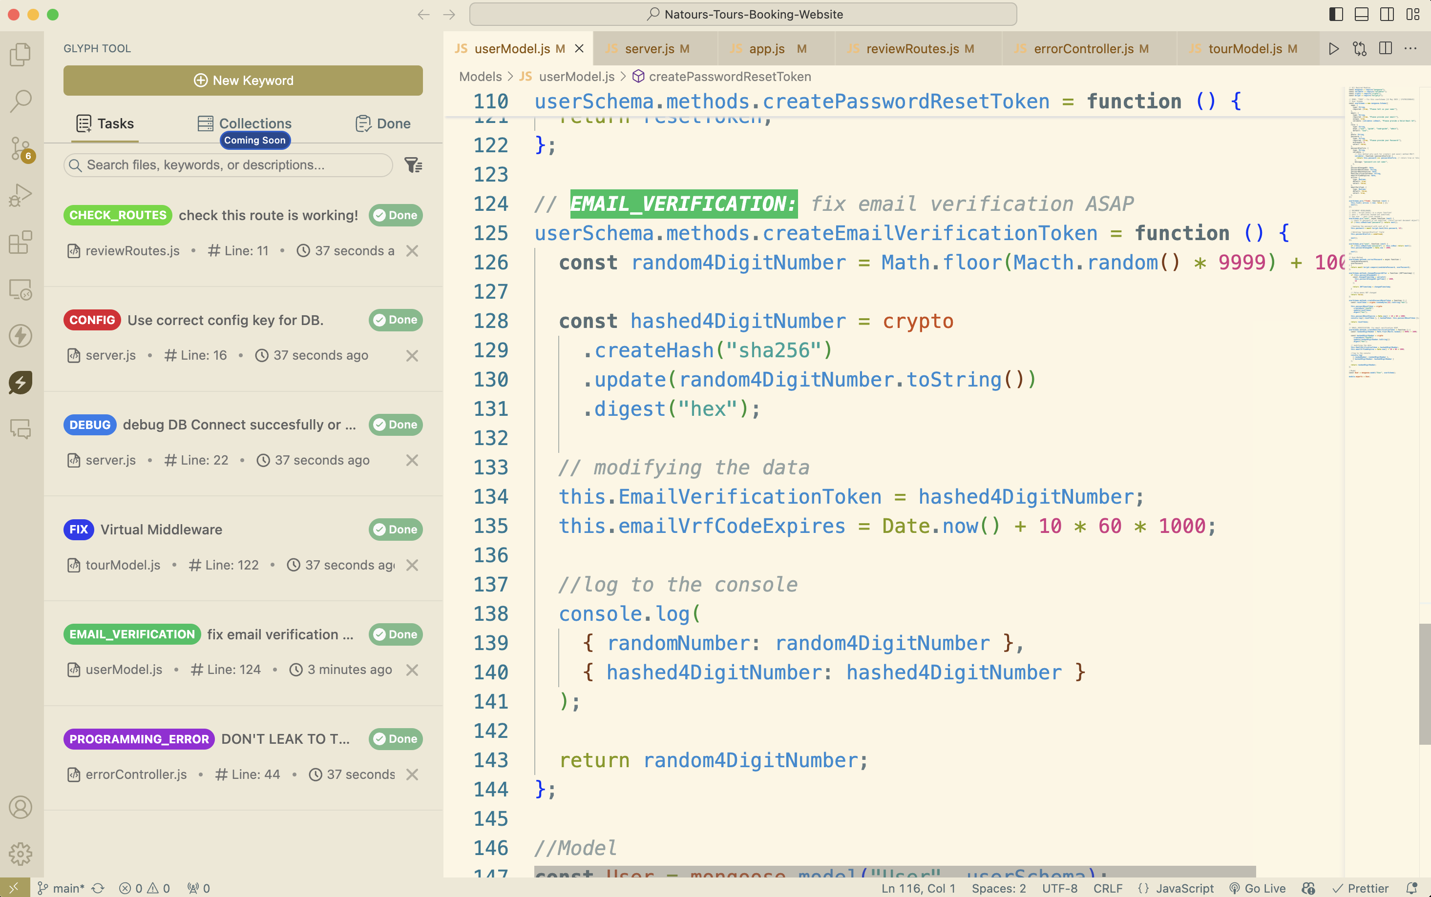Click the search files and keywords field
Screen dimensions: 1431x897
tap(229, 165)
